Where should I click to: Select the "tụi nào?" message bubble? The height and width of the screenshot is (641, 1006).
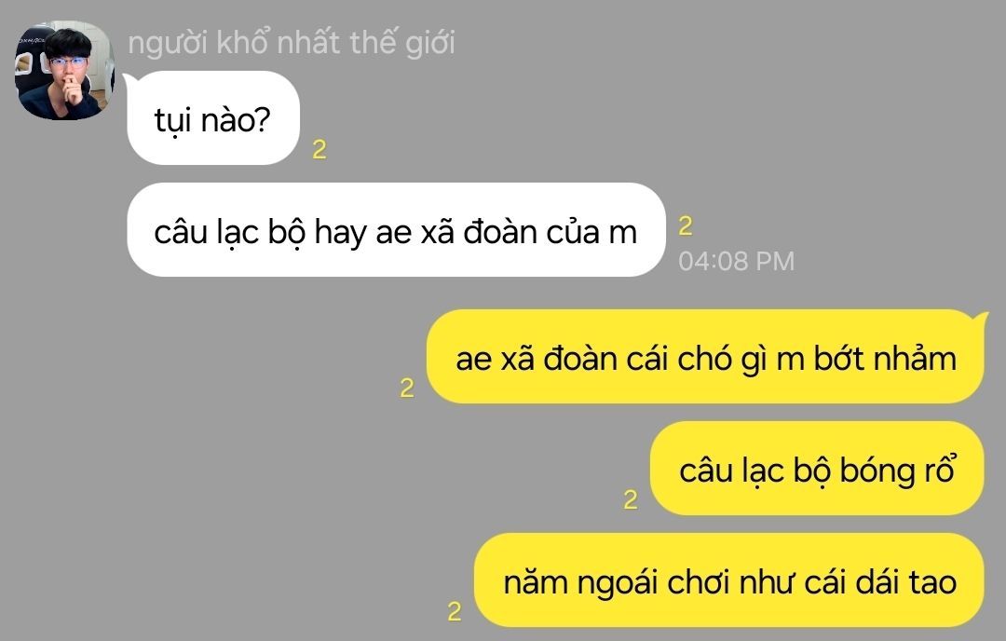213,118
